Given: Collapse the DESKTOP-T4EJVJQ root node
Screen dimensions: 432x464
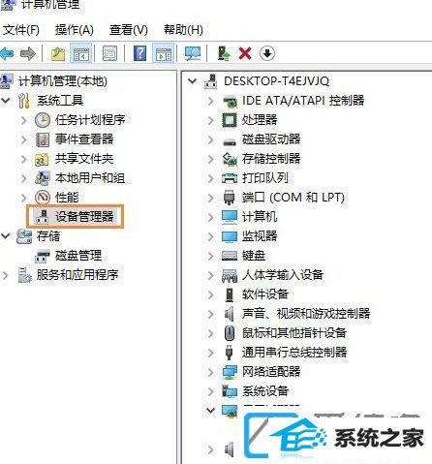Looking at the screenshot, I should tap(193, 81).
